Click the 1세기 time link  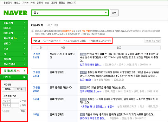click(36, 99)
